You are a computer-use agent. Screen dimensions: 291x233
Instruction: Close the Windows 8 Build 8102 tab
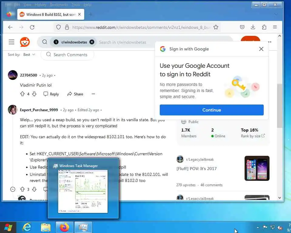coord(79,14)
